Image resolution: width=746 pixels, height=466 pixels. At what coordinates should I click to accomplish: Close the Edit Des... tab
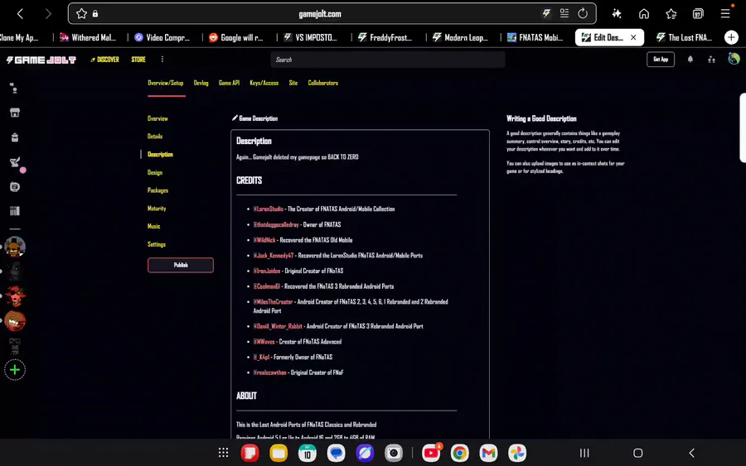point(633,37)
